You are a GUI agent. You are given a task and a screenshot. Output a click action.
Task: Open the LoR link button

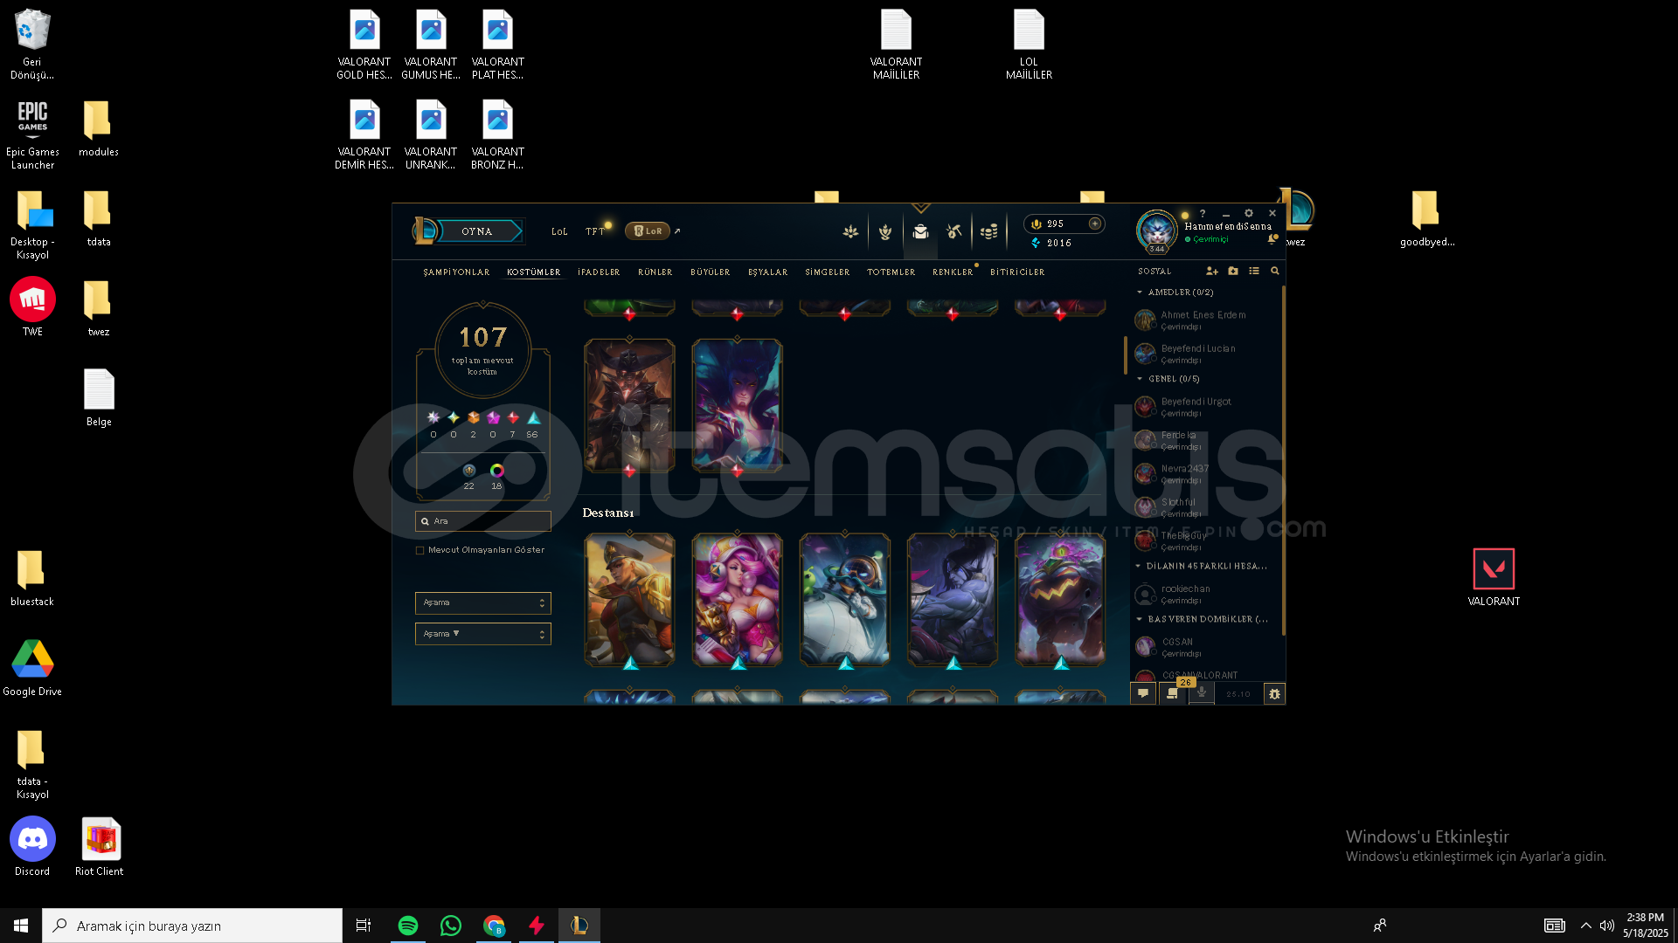(648, 231)
